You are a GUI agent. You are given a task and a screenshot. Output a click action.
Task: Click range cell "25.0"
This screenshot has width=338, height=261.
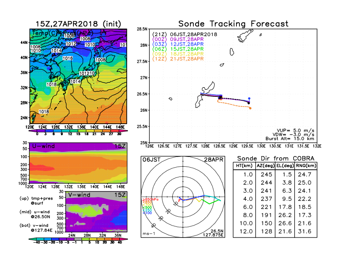coord(305,183)
